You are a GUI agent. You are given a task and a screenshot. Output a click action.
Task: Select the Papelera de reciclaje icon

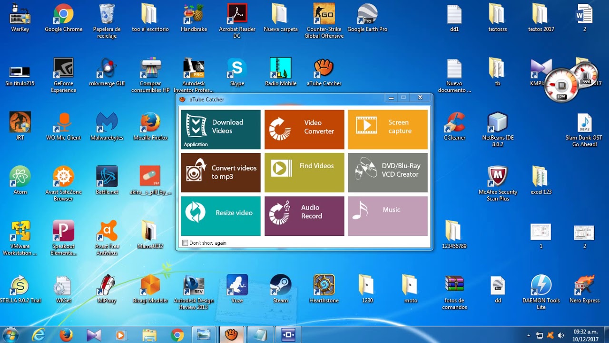point(107,21)
